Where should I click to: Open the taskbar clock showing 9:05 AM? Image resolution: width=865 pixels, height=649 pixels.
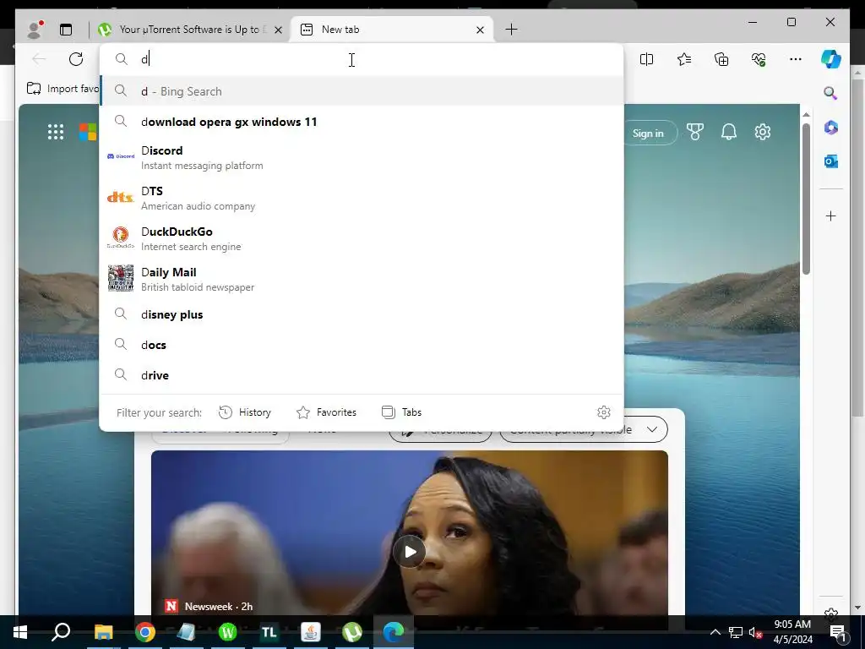tap(792, 632)
